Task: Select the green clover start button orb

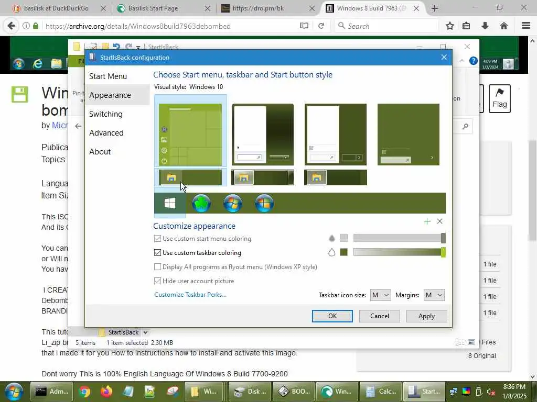Action: (201, 204)
